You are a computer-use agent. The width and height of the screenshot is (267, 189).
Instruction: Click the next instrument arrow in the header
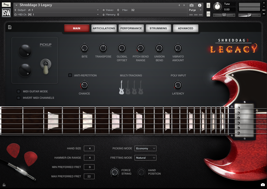[183, 5]
